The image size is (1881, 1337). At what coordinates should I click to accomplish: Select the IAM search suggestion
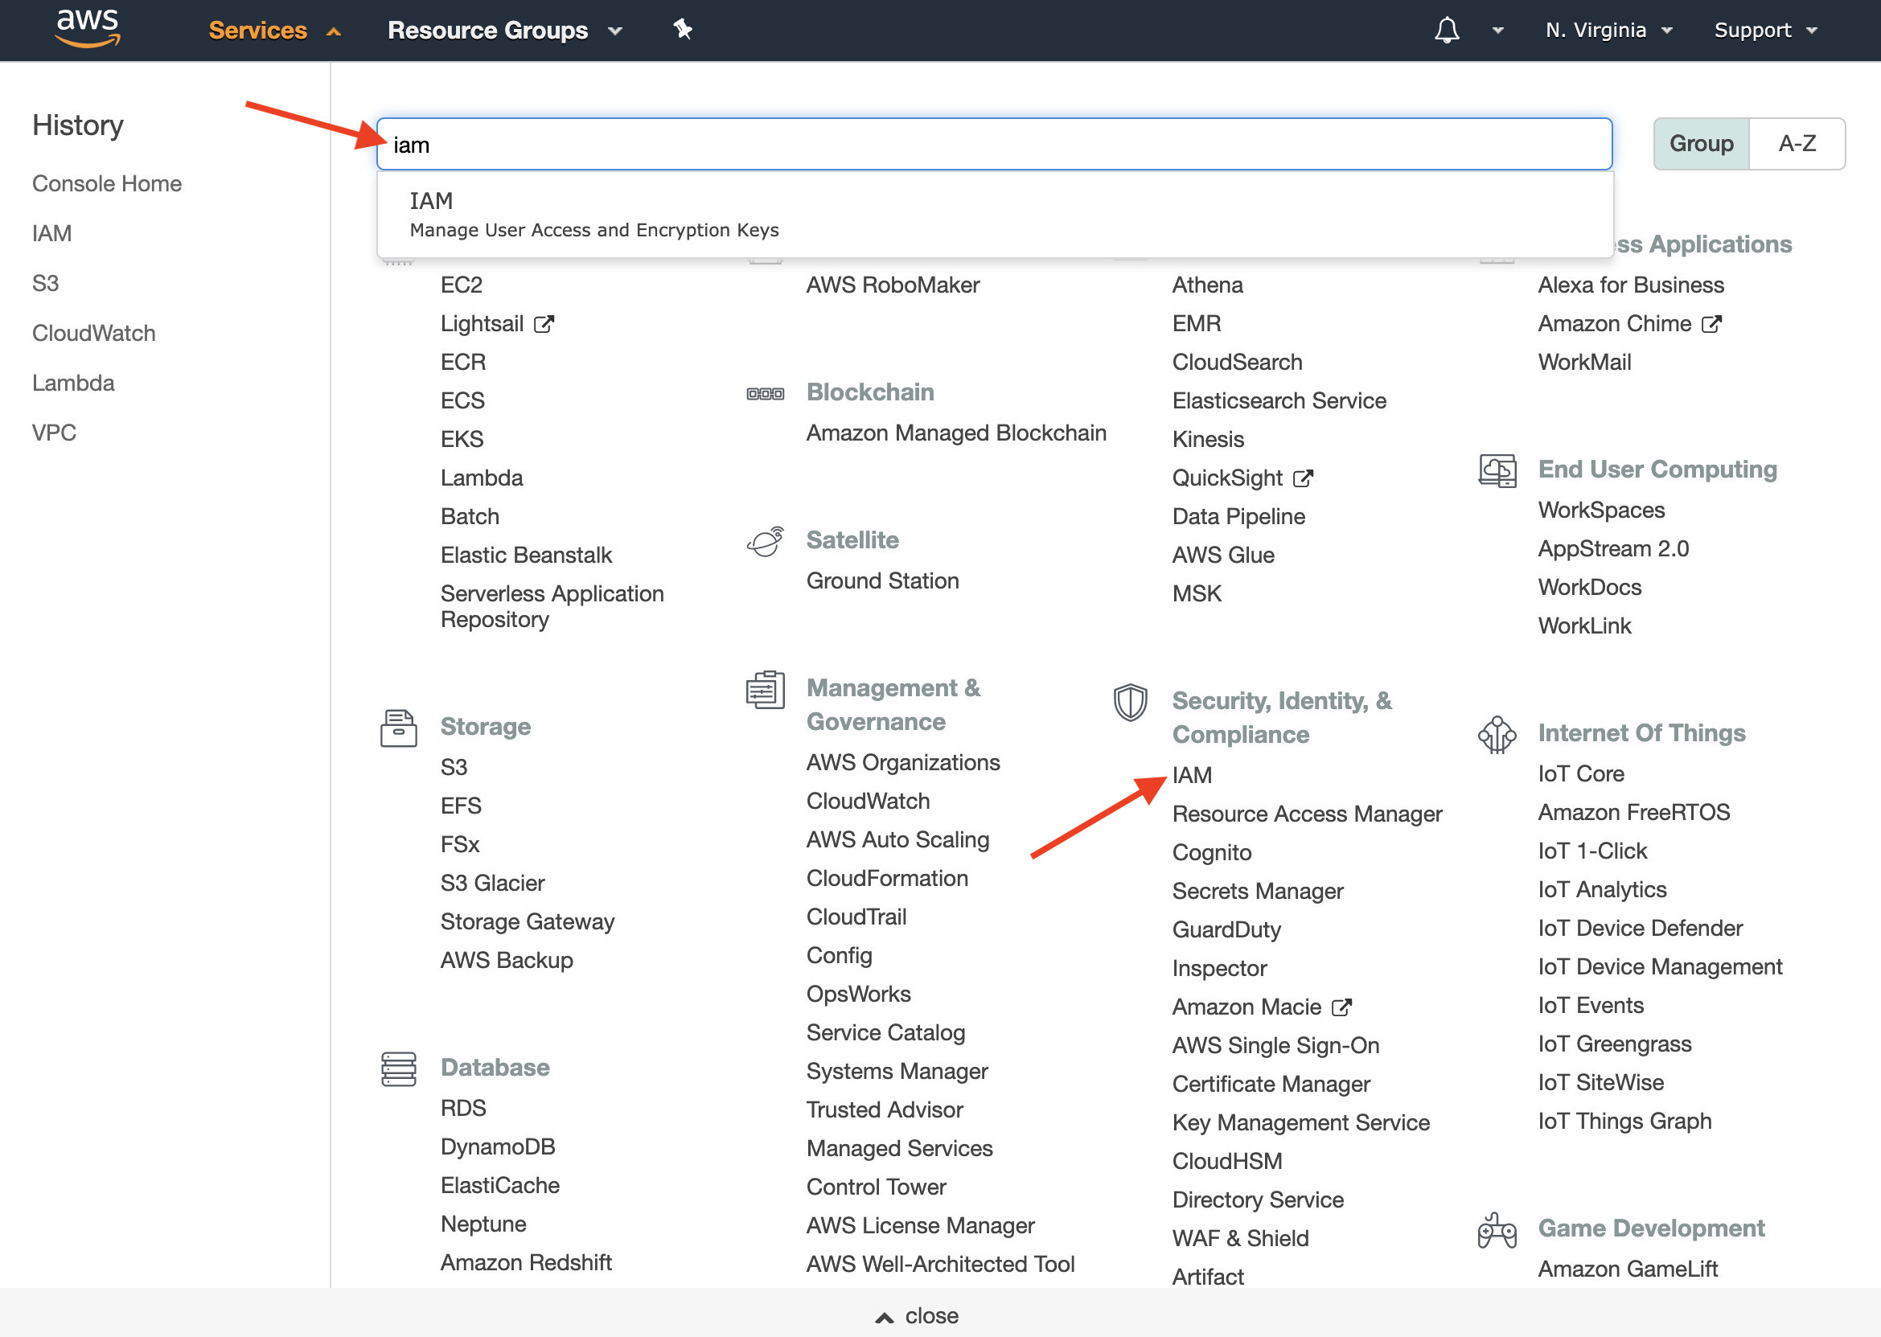coord(994,214)
